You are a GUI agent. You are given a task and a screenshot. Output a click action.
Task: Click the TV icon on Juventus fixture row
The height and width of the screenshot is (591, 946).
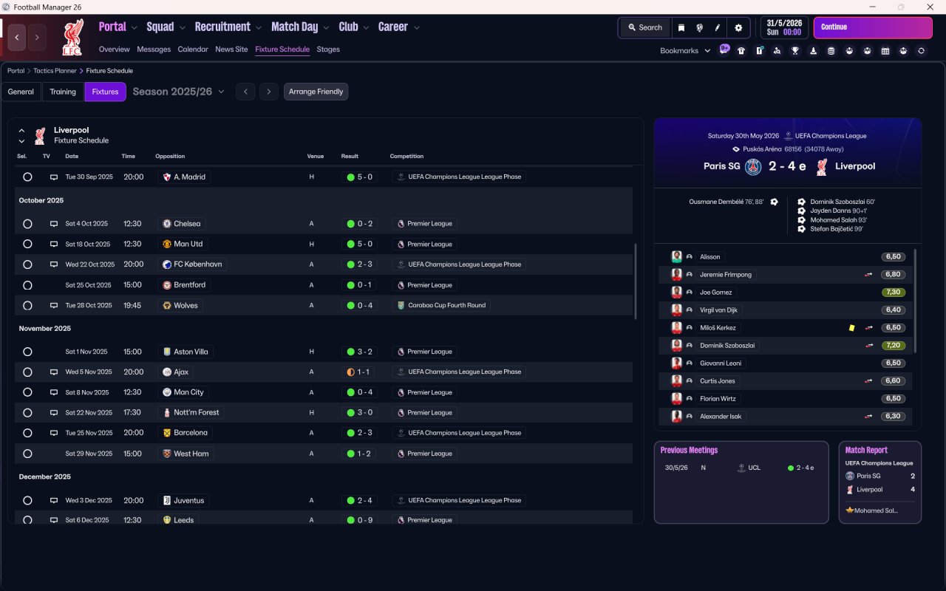click(x=53, y=500)
